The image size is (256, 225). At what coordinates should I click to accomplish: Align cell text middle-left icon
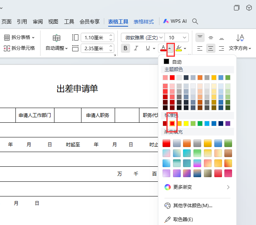(200, 48)
